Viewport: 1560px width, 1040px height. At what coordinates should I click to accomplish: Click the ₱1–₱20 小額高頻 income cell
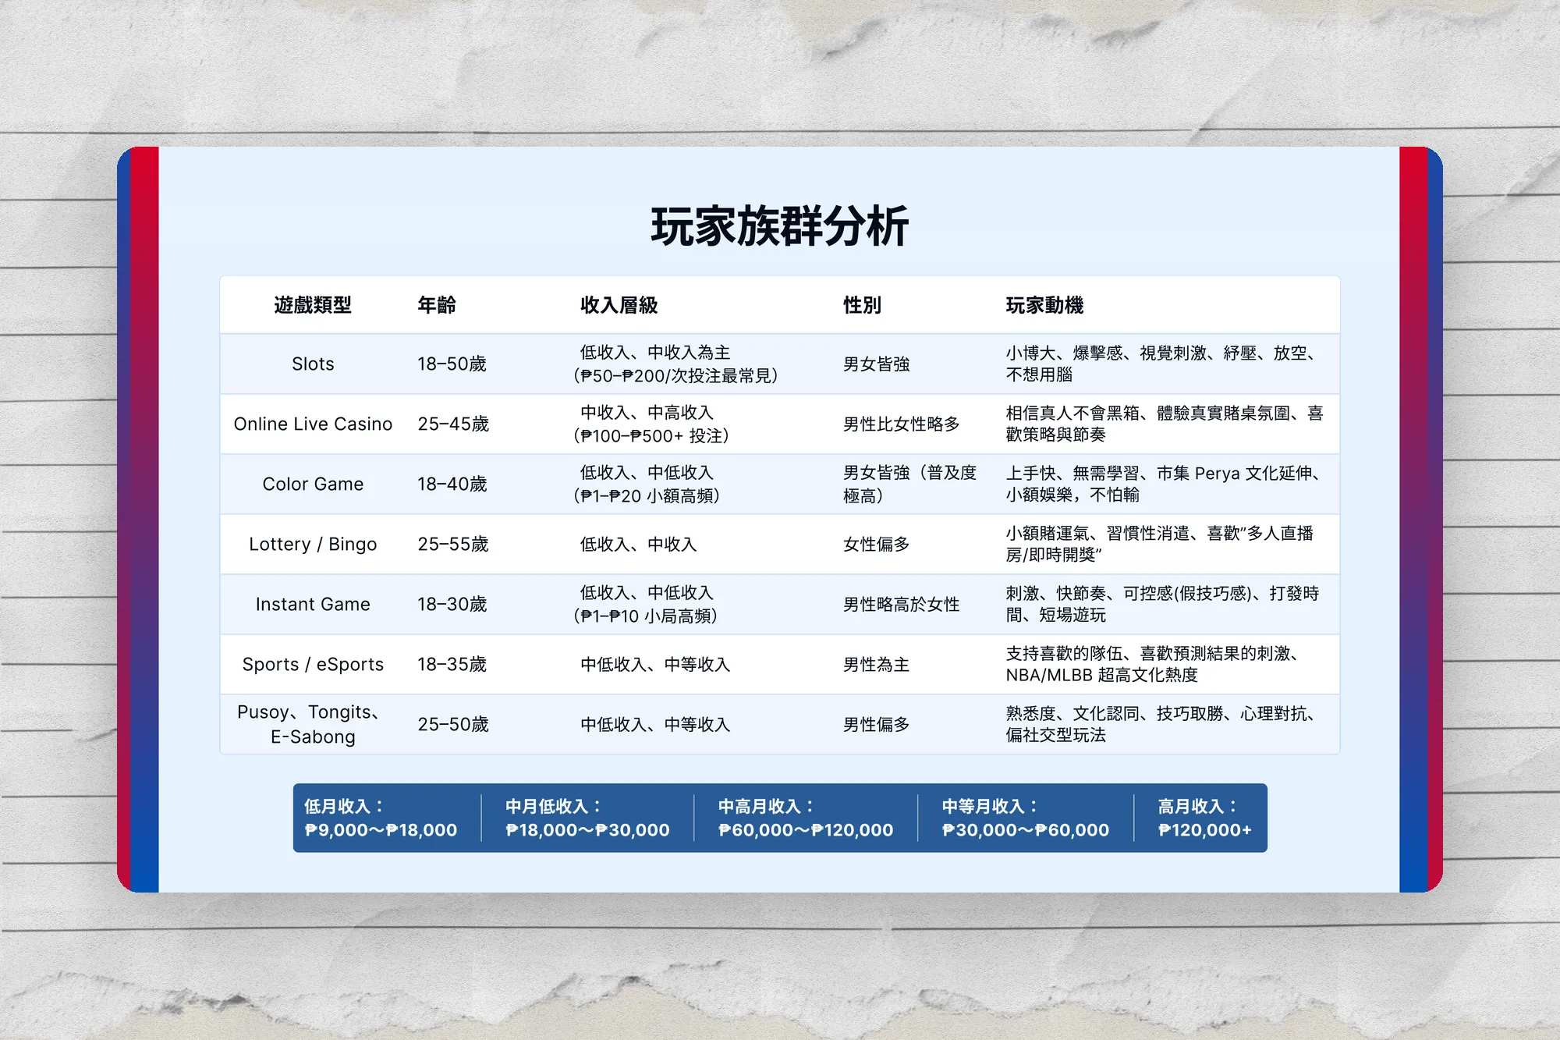[647, 485]
